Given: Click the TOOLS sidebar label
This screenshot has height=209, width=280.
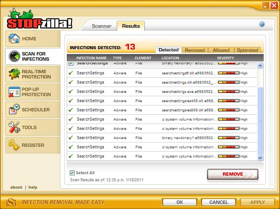Looking at the screenshot, I should [x=29, y=127].
